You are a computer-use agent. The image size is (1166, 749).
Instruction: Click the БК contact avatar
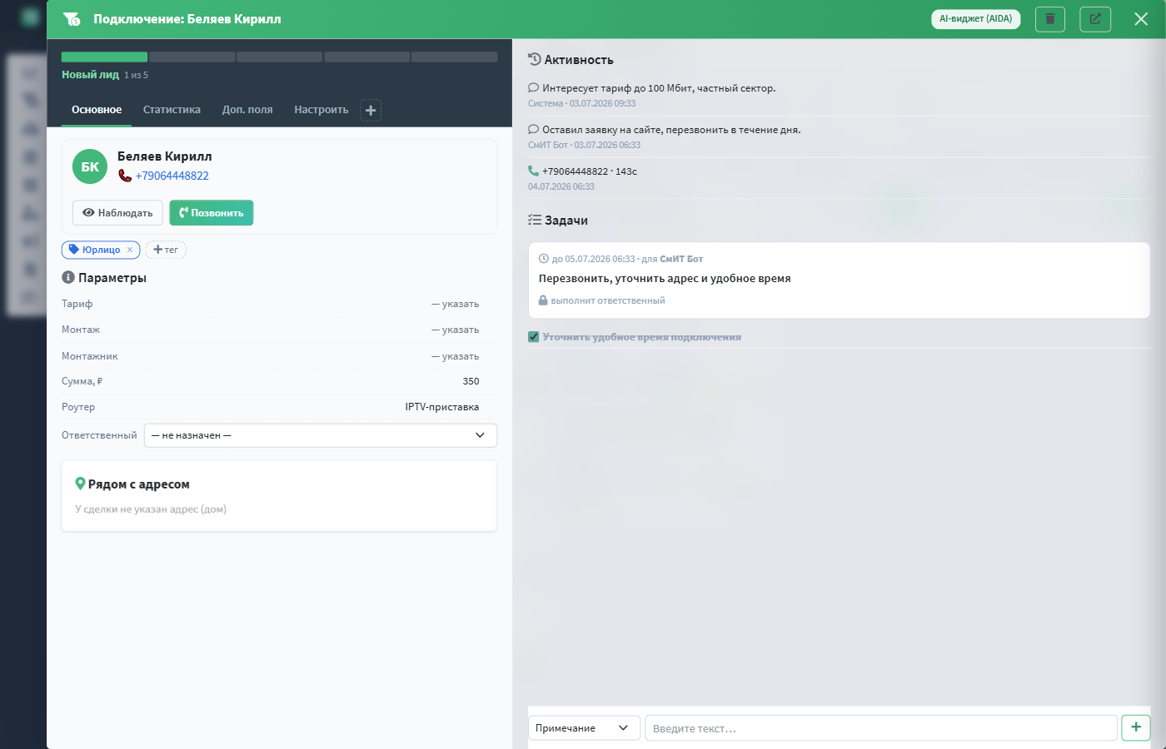pos(90,166)
